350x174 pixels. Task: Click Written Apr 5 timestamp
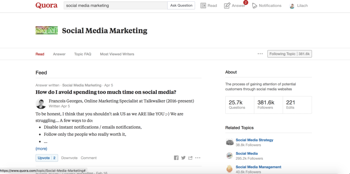[59, 106]
